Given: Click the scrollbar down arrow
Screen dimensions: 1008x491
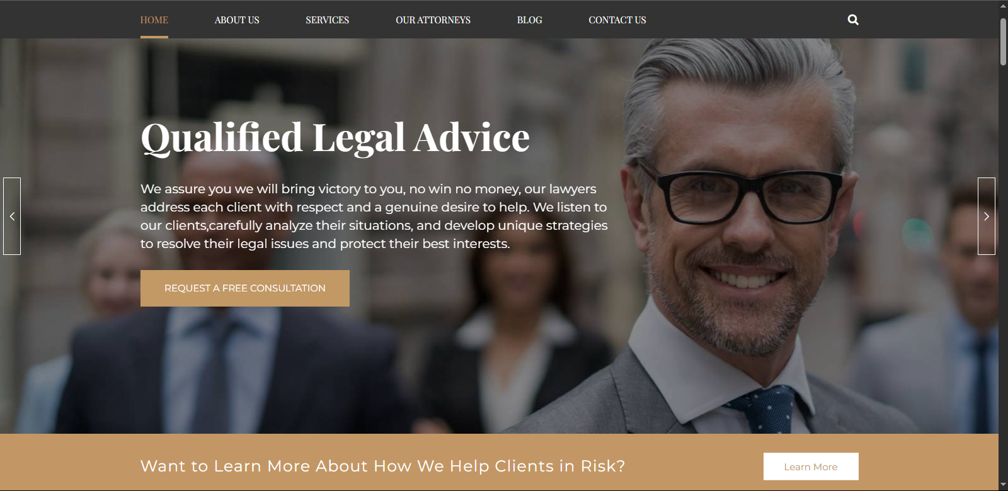Looking at the screenshot, I should point(1003,485).
